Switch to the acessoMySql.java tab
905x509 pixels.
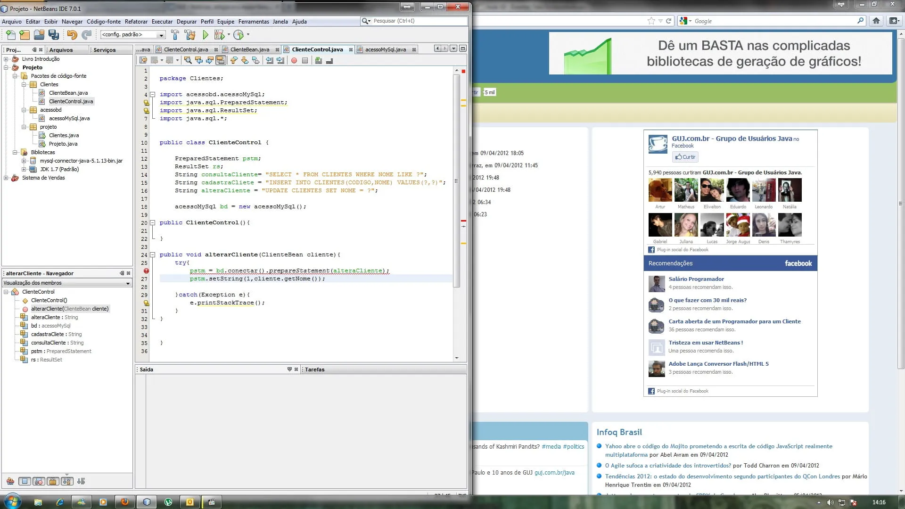385,49
